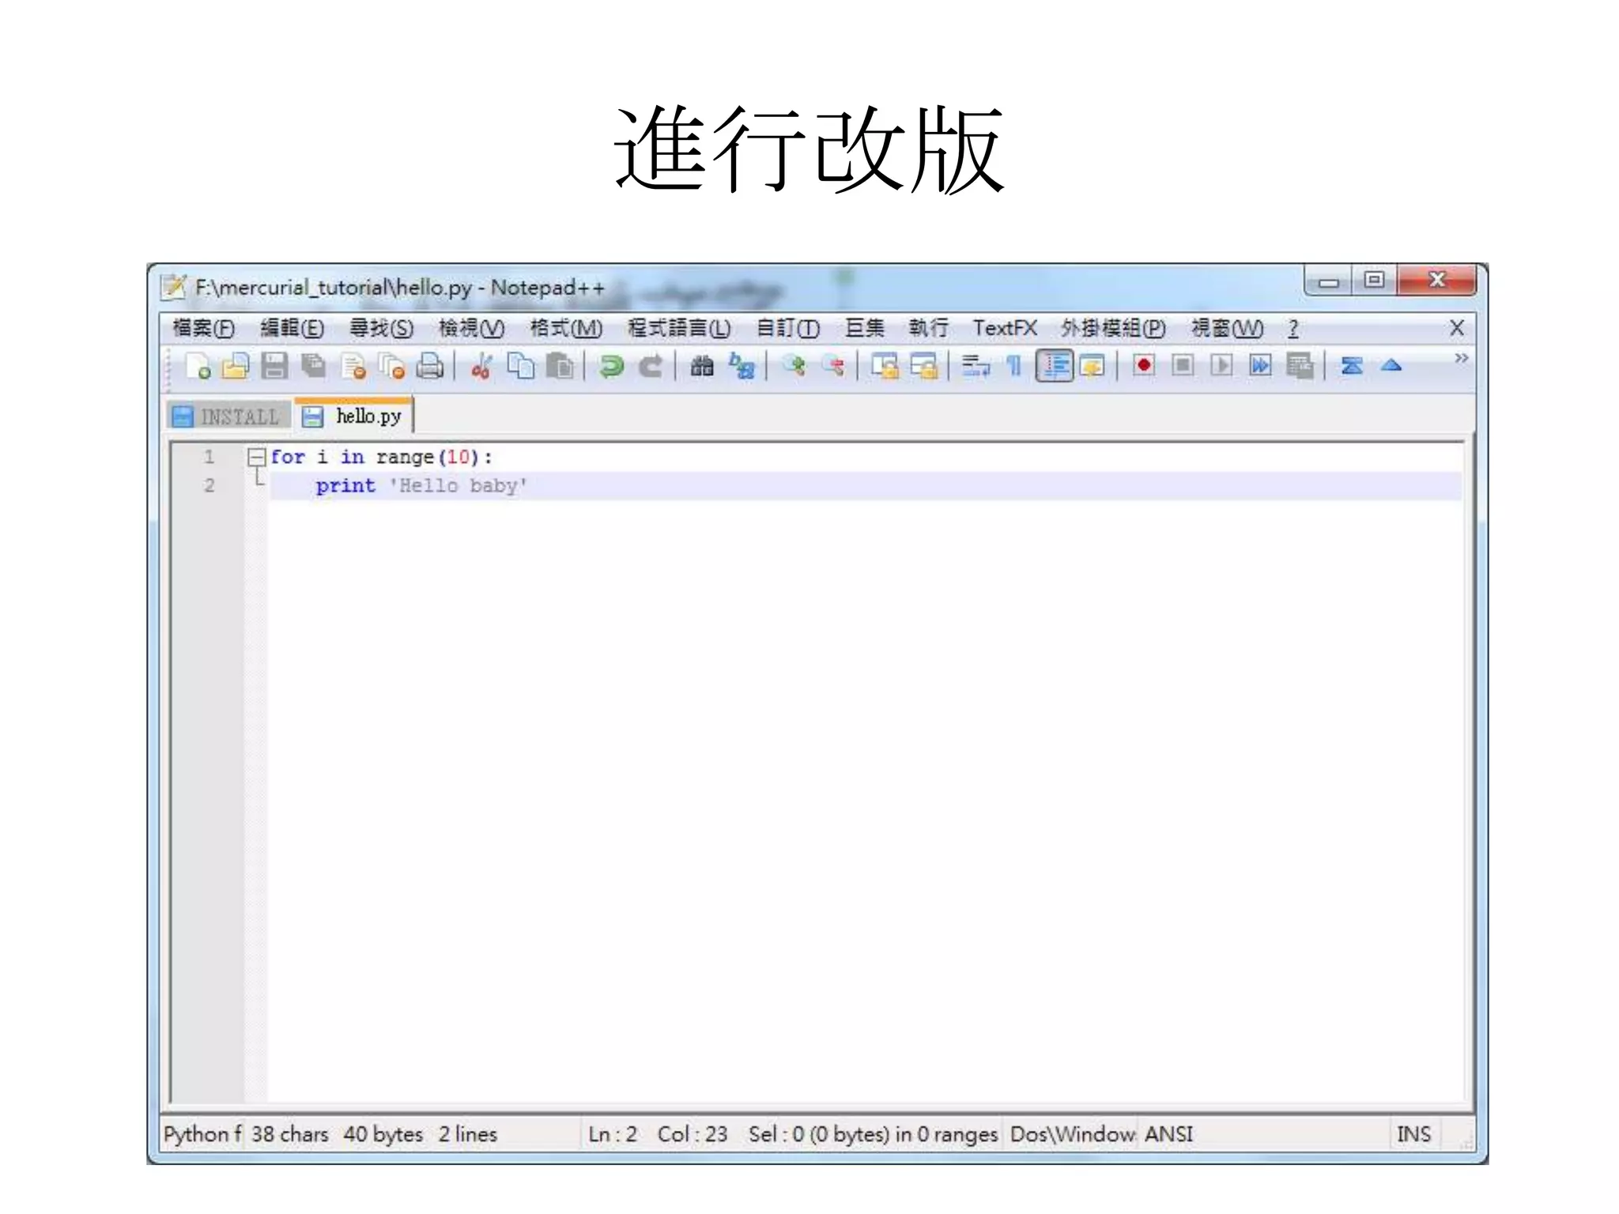The width and height of the screenshot is (1619, 1214).
Task: Open the 檢視(V) View menu
Action: [x=471, y=328]
